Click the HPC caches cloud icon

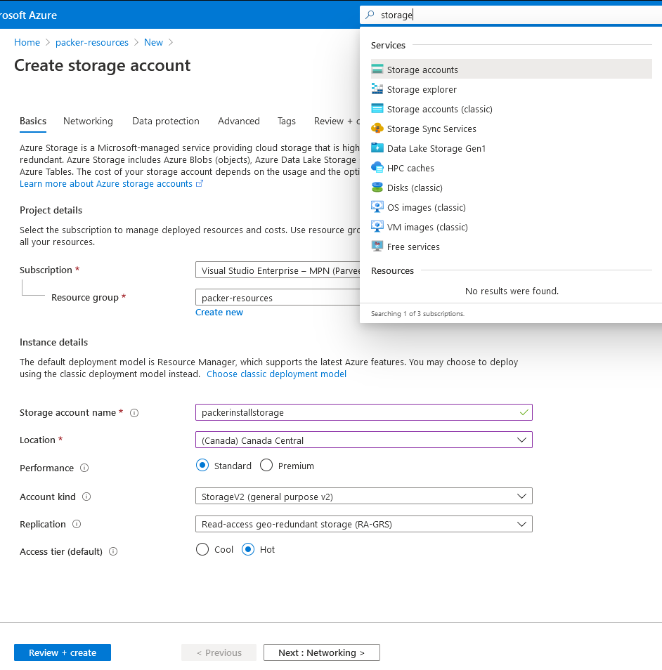tap(377, 168)
